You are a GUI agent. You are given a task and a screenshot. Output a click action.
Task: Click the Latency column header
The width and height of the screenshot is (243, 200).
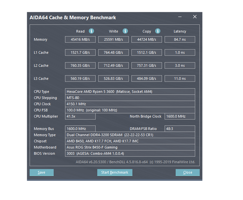tap(180, 31)
